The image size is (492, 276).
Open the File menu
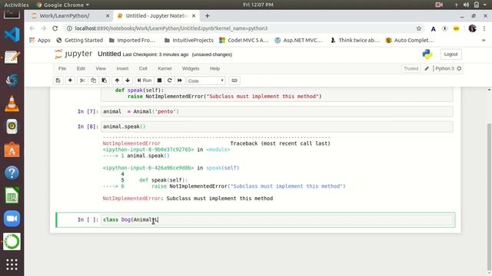pyautogui.click(x=62, y=68)
